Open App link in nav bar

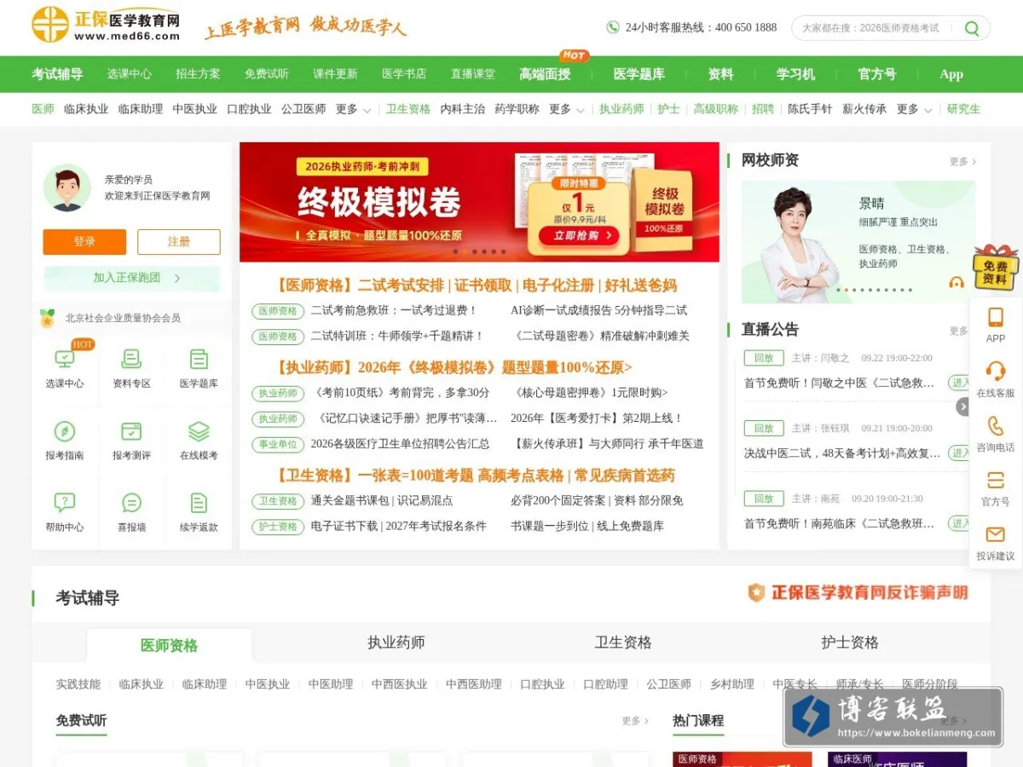[x=951, y=74]
